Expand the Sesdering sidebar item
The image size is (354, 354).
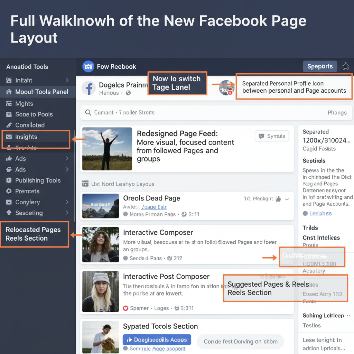(x=67, y=213)
